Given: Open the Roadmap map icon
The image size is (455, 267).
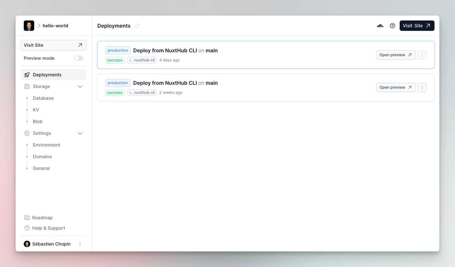Looking at the screenshot, I should point(27,218).
